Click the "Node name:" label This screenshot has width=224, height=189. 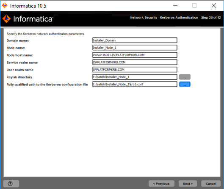(16, 48)
